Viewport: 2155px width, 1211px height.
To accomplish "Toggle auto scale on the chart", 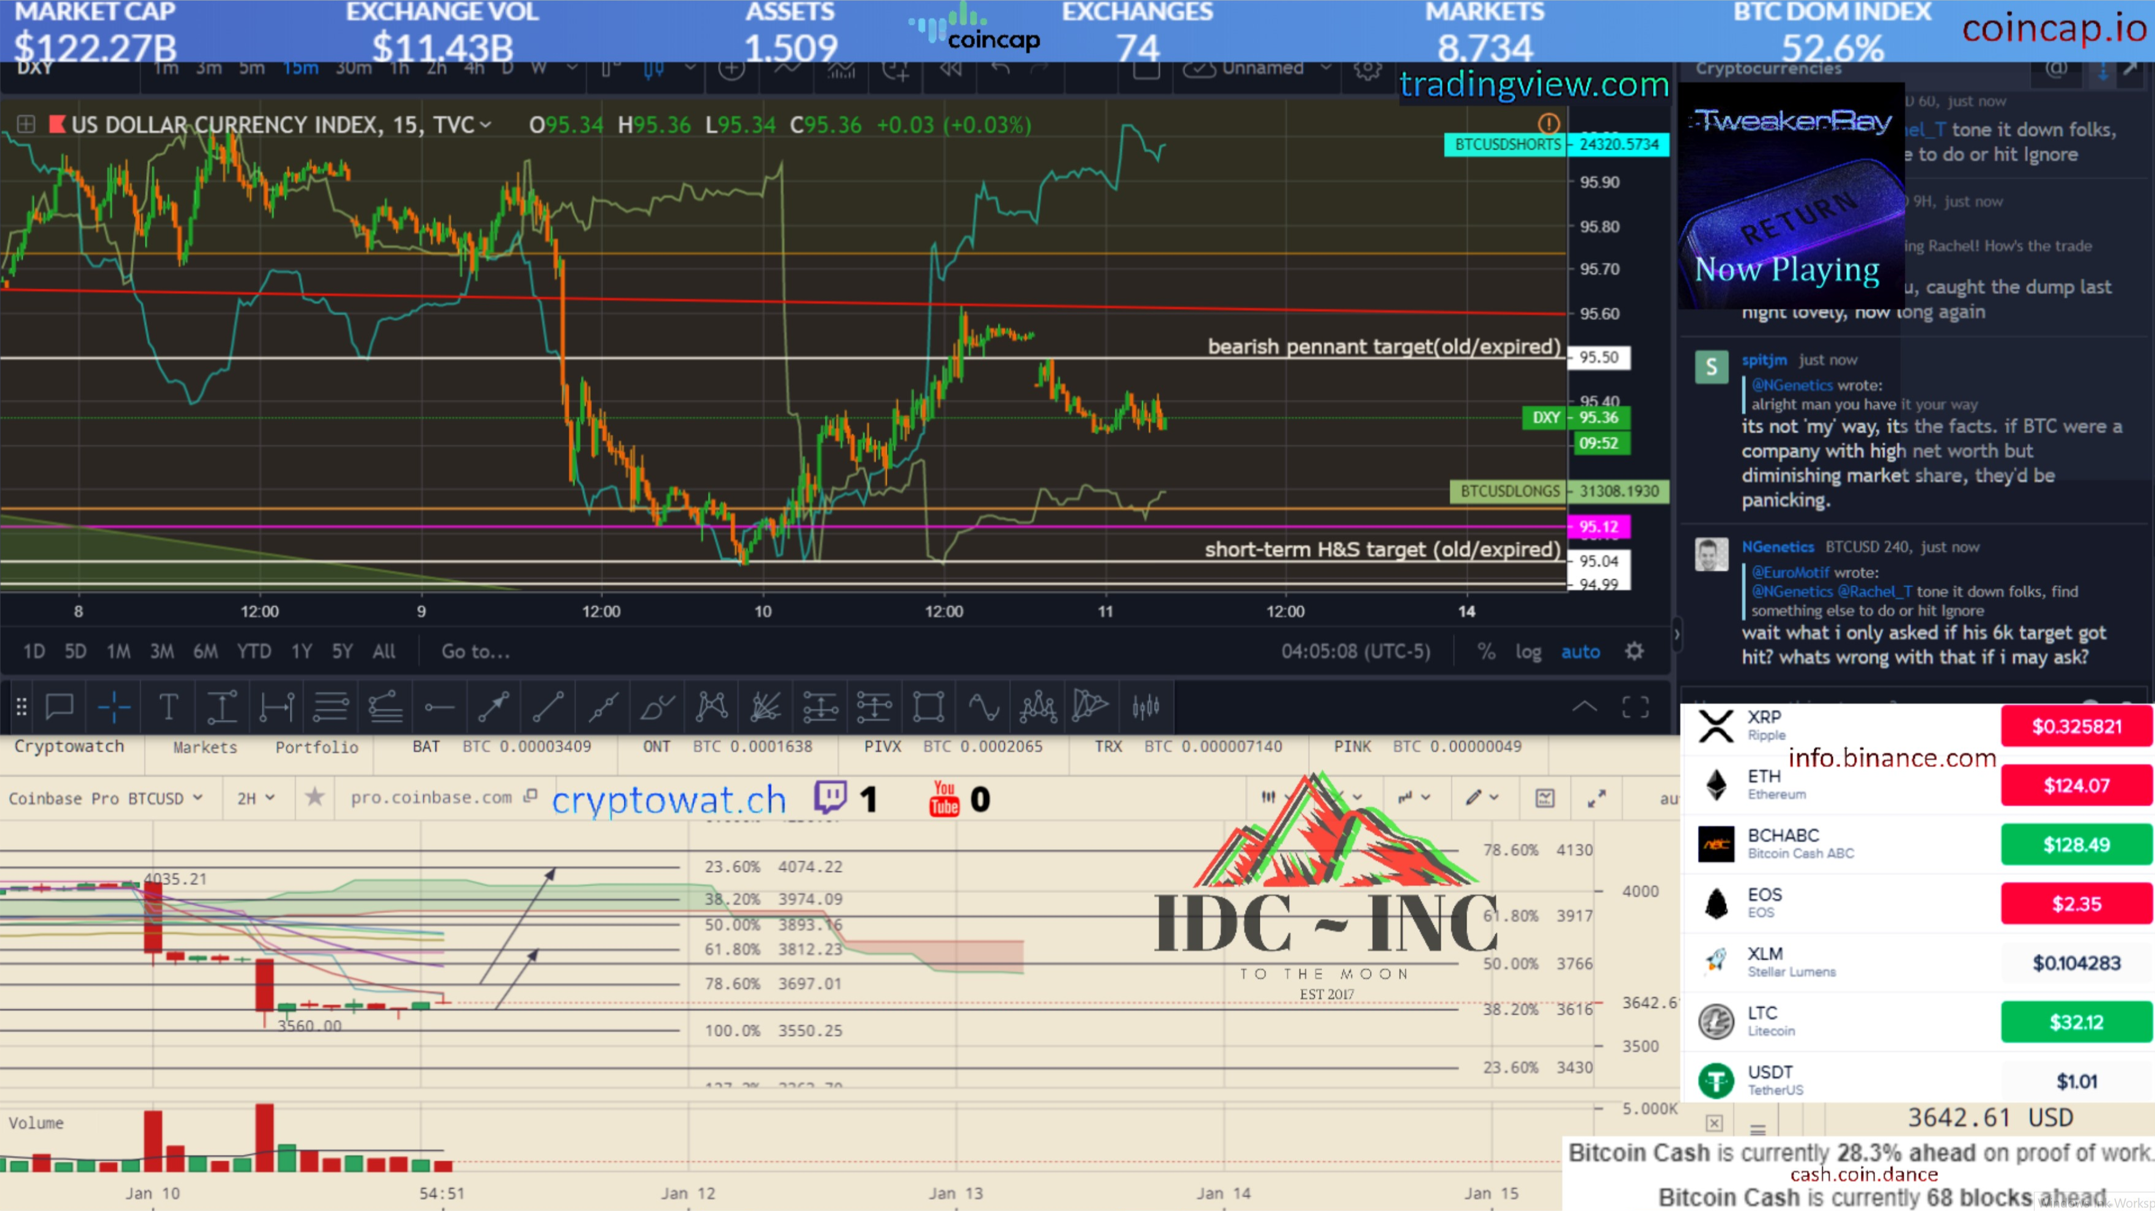I will pyautogui.click(x=1580, y=652).
